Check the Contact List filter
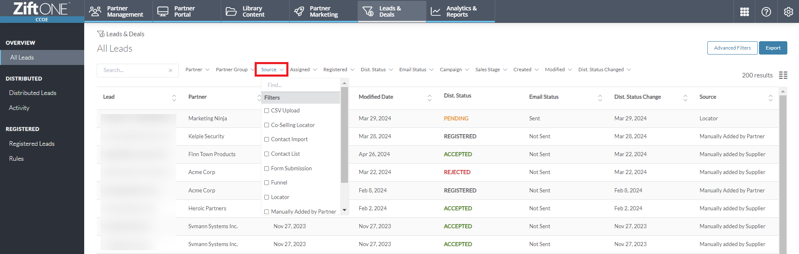This screenshot has height=254, width=799. tap(267, 154)
